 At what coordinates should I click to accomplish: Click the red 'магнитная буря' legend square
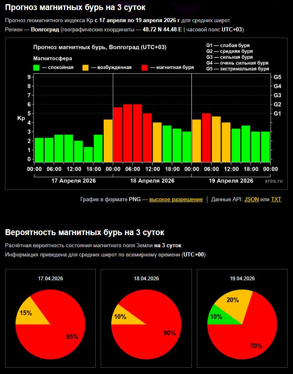(x=145, y=67)
